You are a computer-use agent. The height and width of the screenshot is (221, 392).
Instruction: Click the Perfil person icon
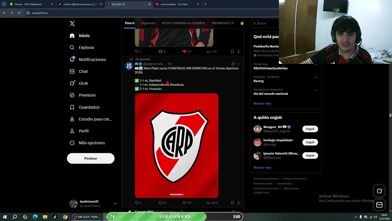point(72,131)
